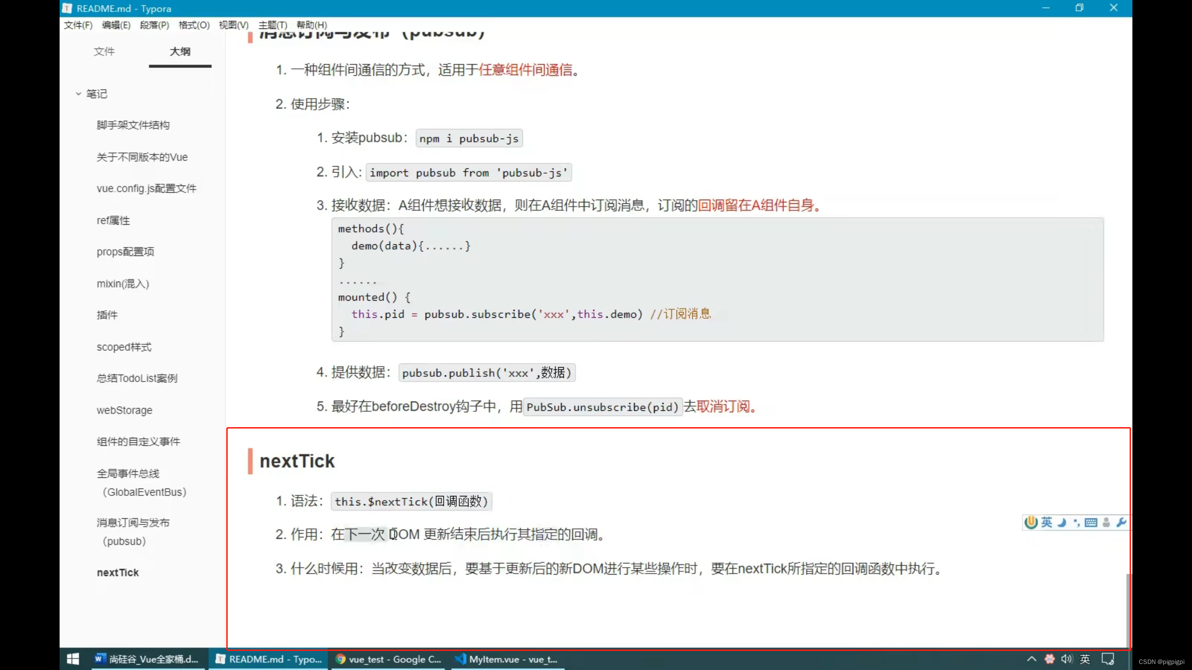The height and width of the screenshot is (670, 1192).
Task: Click the pubsub.publish('xxx',数据) inline code
Action: point(487,373)
